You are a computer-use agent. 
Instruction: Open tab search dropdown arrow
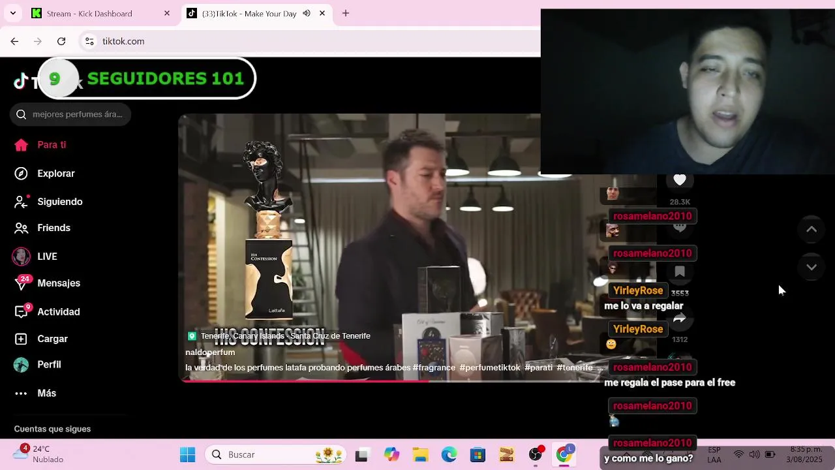point(12,13)
